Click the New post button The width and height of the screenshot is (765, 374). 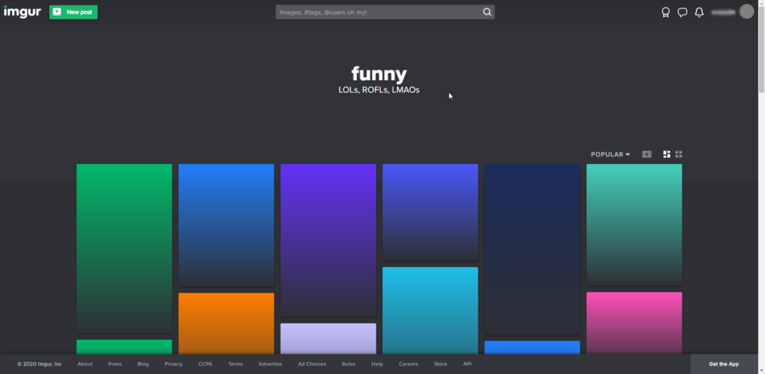[x=73, y=12]
